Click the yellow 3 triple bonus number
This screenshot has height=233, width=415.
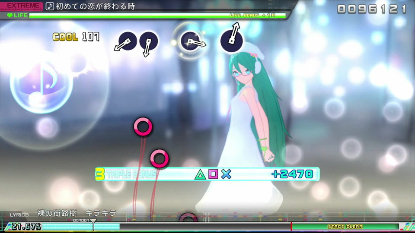[x=100, y=174]
